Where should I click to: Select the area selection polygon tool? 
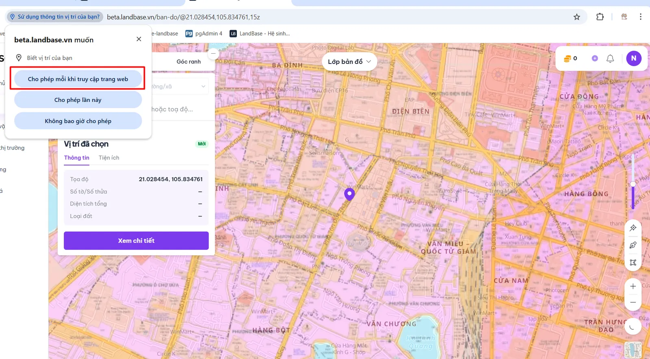[633, 263]
